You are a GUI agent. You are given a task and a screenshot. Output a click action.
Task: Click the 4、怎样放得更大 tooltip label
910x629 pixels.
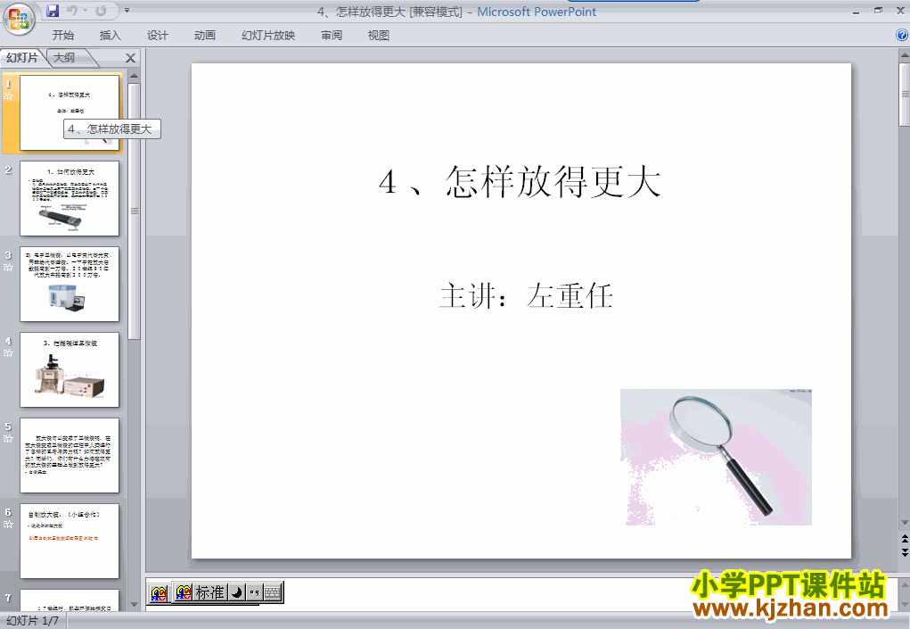[112, 129]
